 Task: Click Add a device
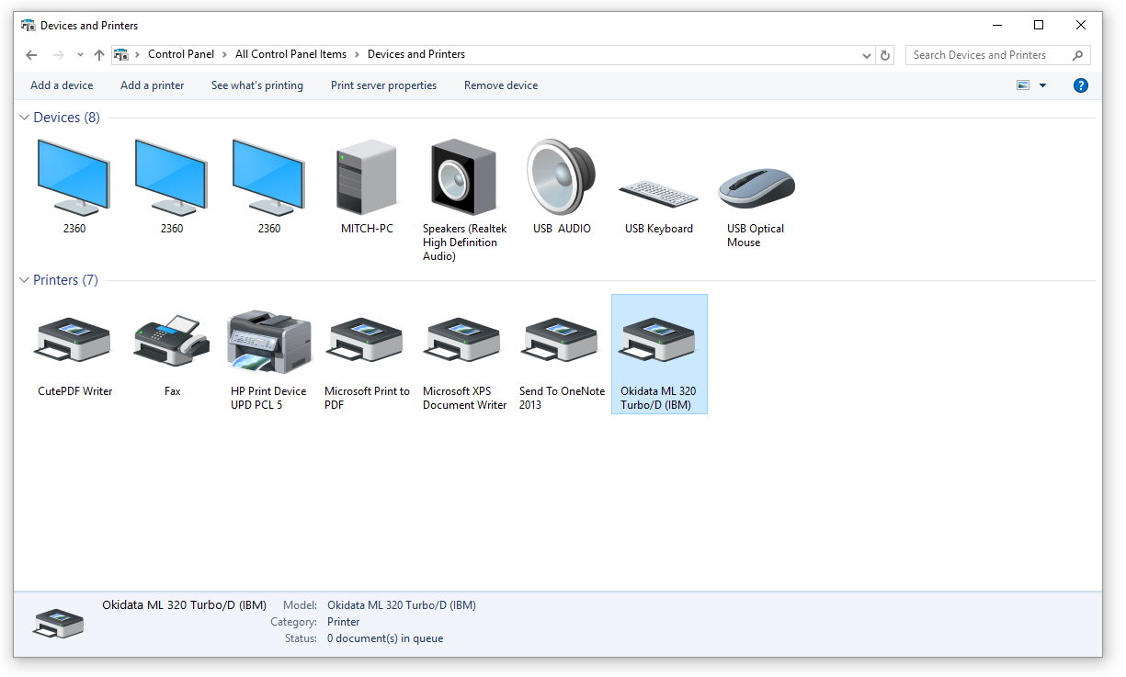pos(62,85)
